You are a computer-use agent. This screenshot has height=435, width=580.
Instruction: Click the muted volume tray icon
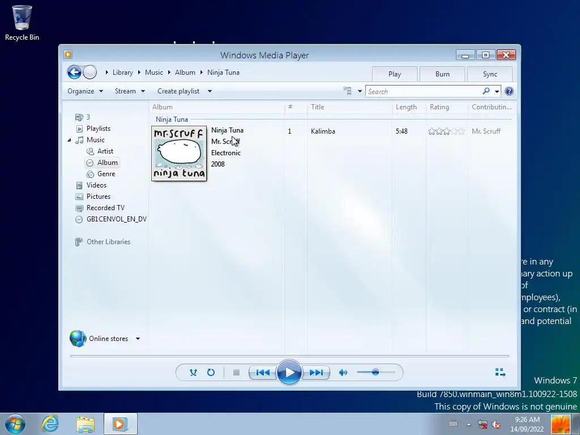coord(496,424)
